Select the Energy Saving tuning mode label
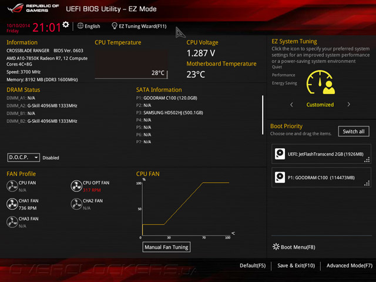376x282 pixels. 284,83
